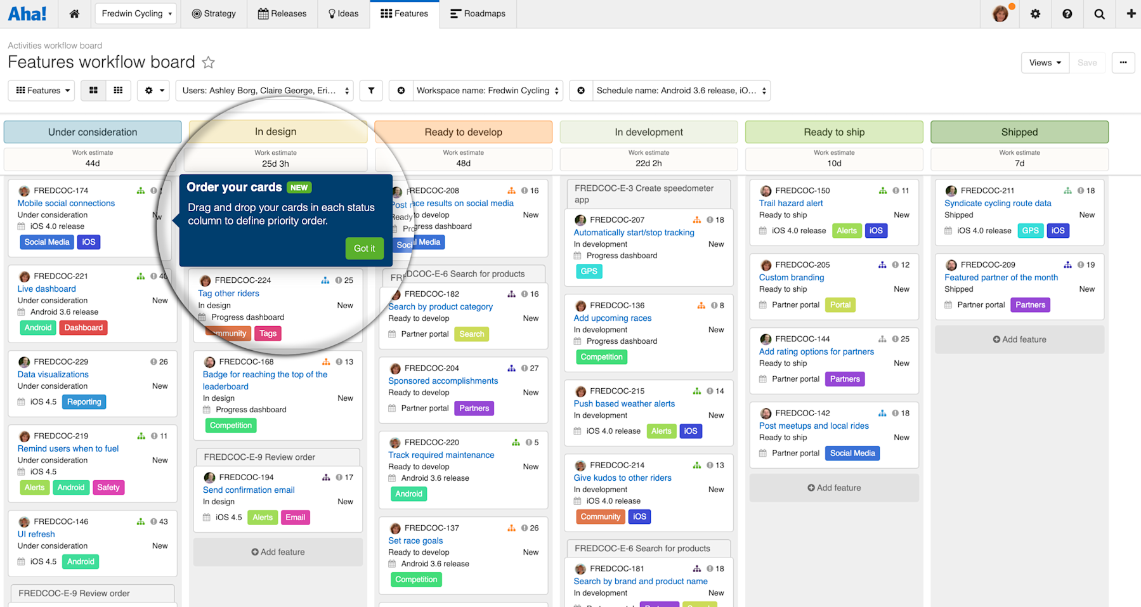1141x607 pixels.
Task: Click the home icon in the top navigation
Action: point(74,13)
